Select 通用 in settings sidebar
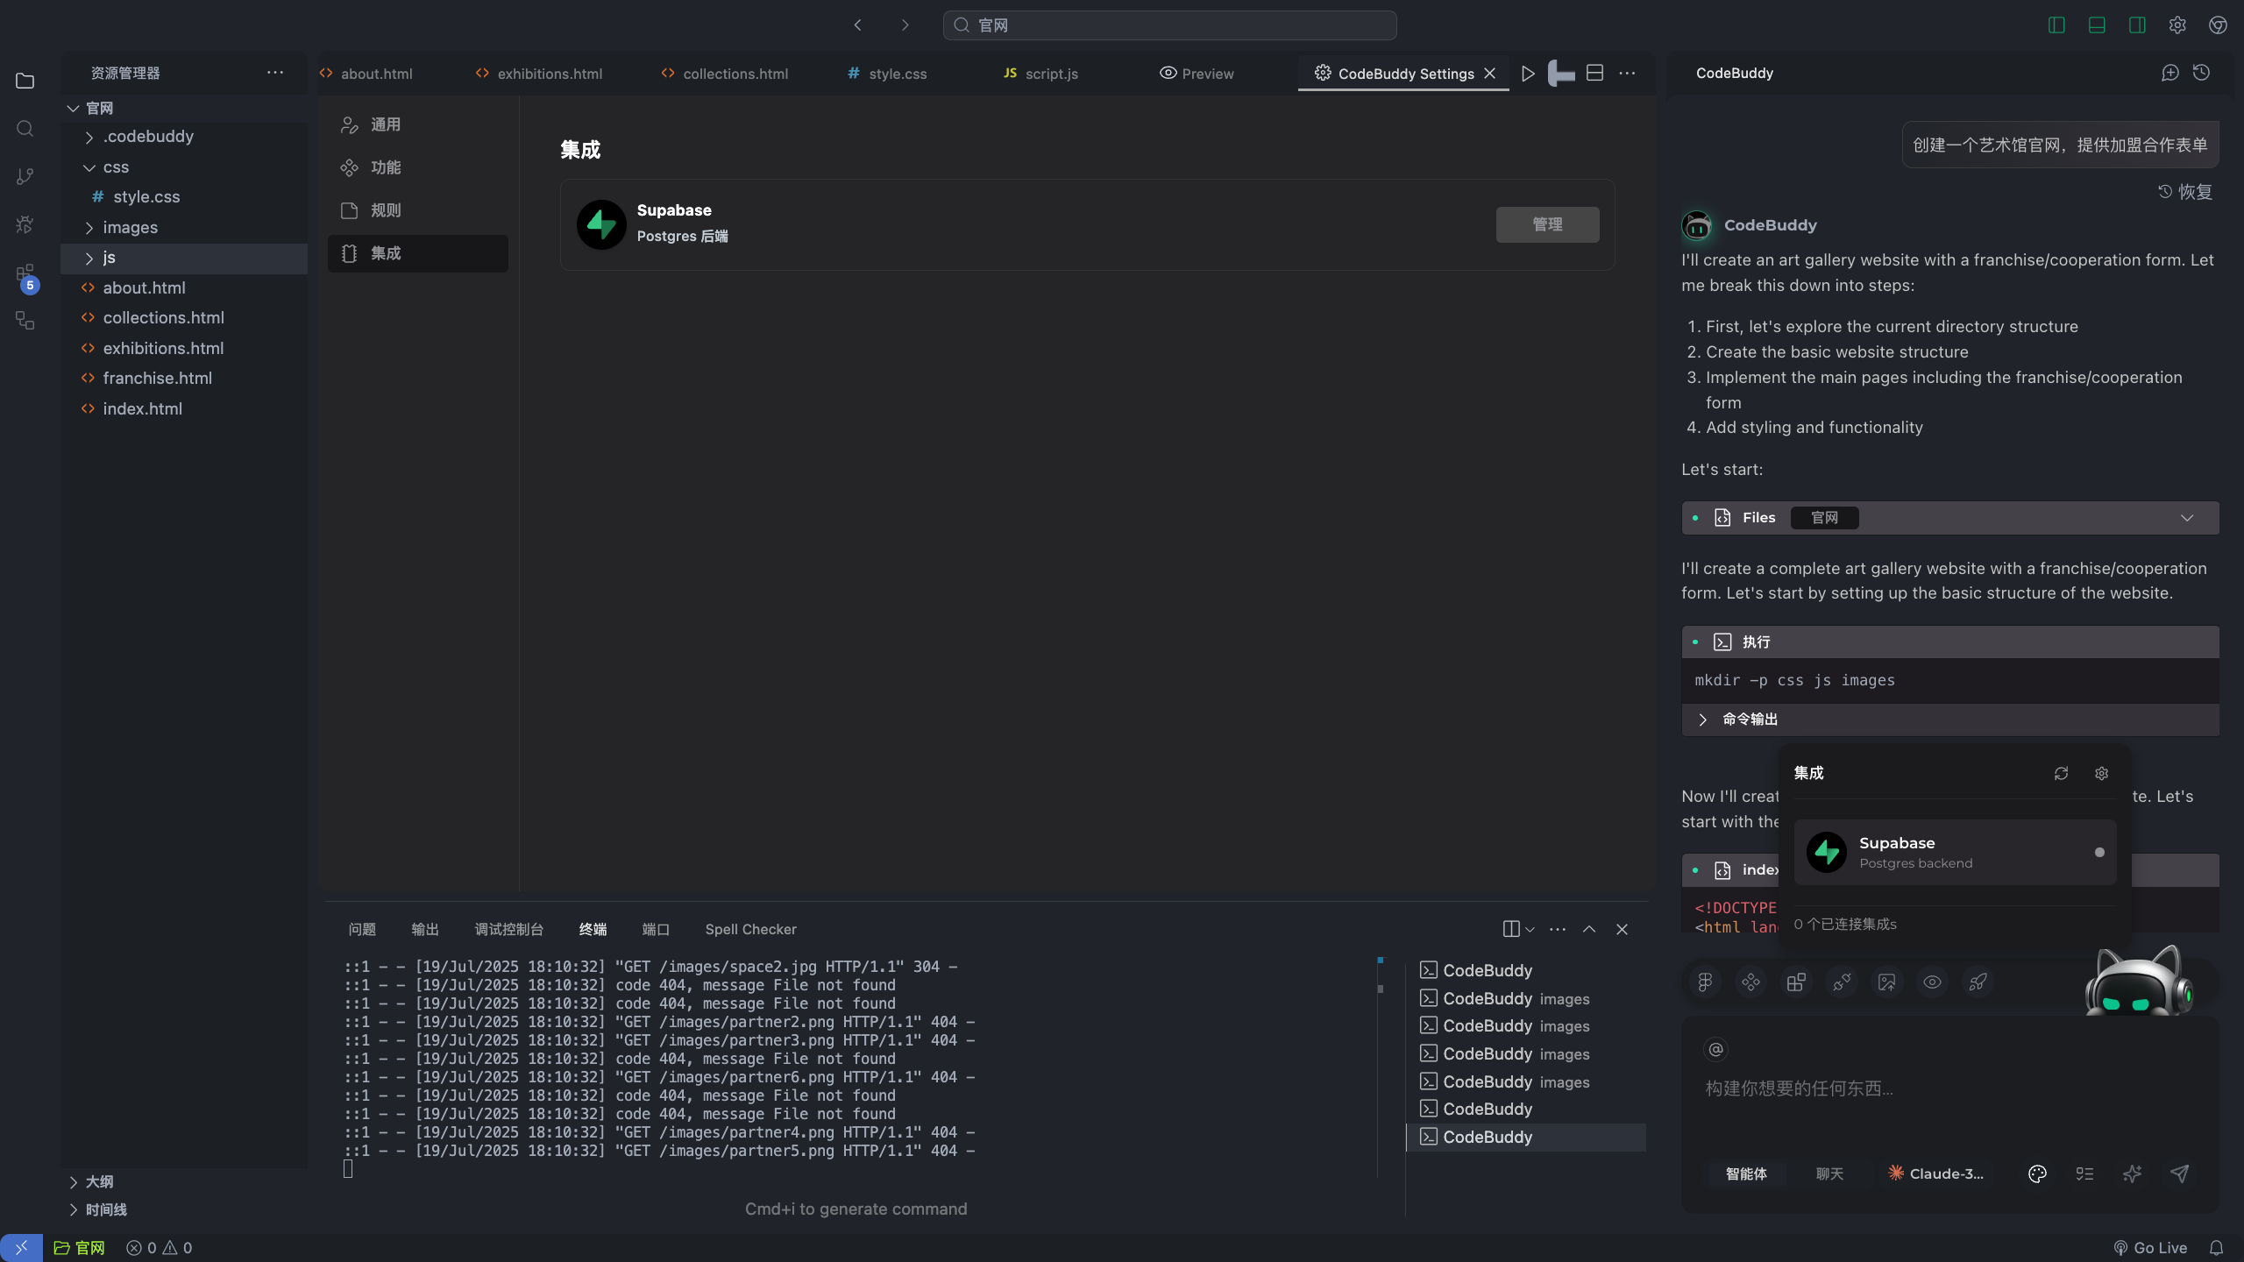The width and height of the screenshot is (2244, 1262). coord(418,124)
